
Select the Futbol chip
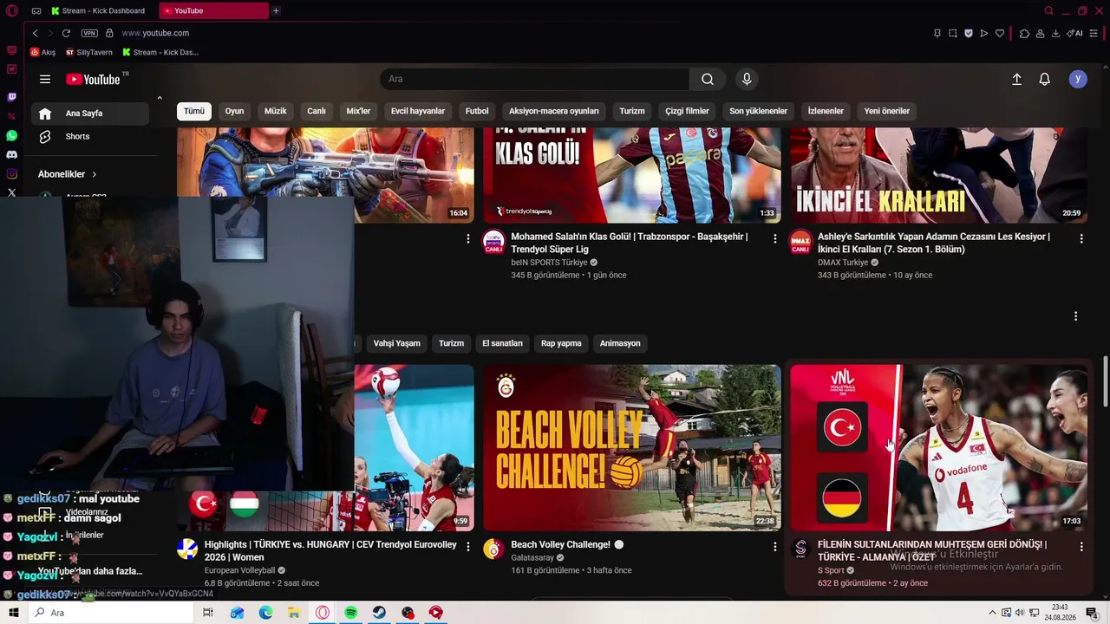point(477,111)
